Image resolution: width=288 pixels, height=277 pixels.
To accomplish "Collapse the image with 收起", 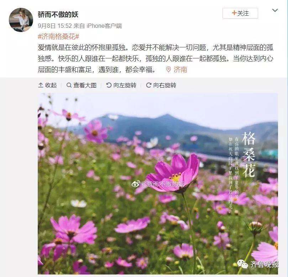I will click(x=47, y=85).
